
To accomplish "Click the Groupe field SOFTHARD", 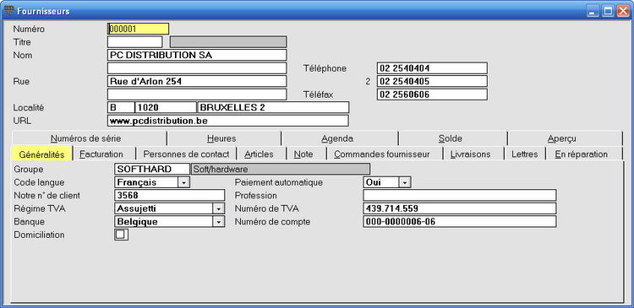I will pos(152,169).
